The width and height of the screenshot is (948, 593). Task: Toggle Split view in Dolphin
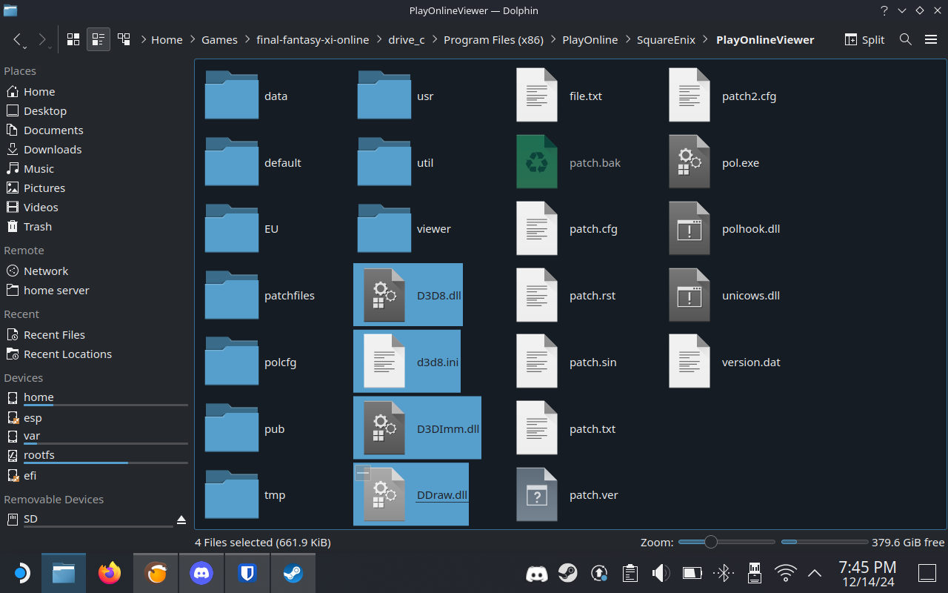click(x=864, y=39)
